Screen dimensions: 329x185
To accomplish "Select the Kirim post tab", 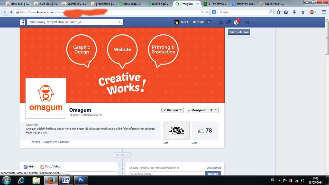I will (x=29, y=166).
